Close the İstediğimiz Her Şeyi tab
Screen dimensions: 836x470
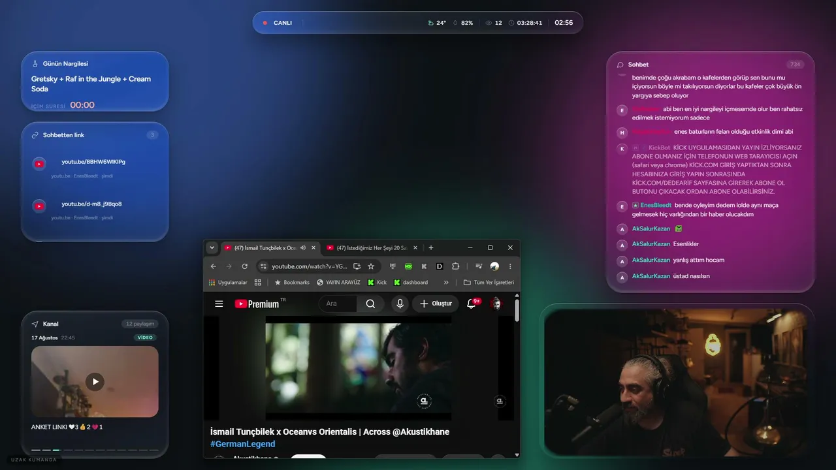[415, 248]
